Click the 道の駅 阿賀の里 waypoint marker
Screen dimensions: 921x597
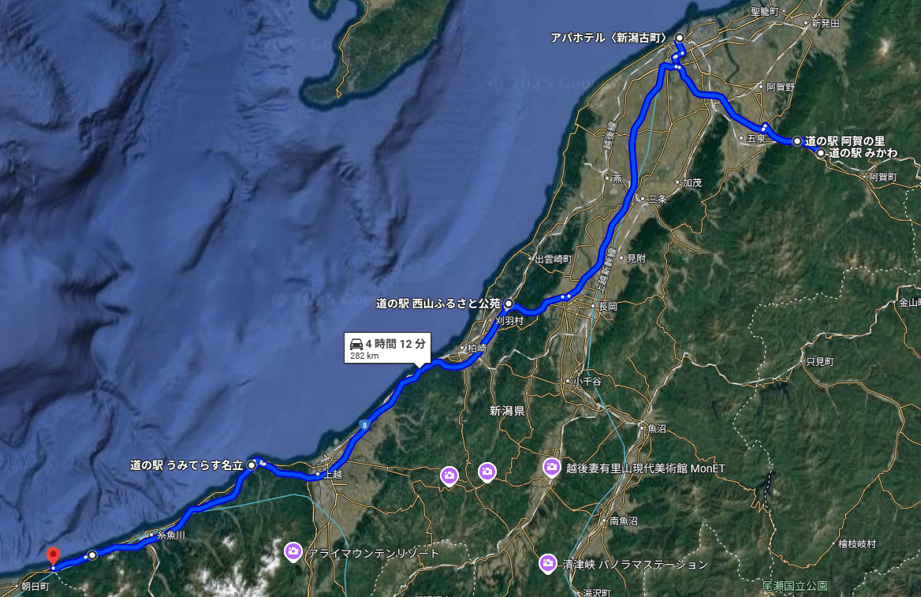point(797,141)
